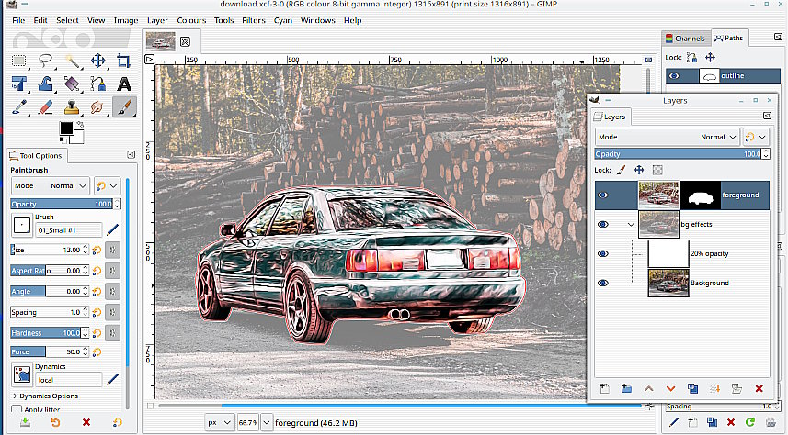
Task: Create a new layer group
Action: tap(626, 388)
